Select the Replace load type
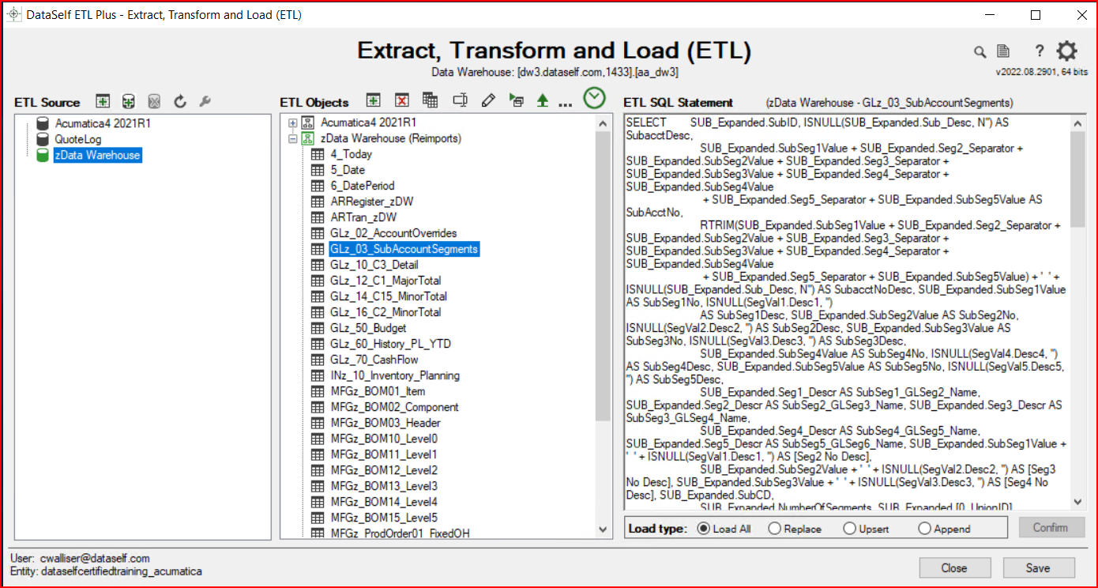The width and height of the screenshot is (1098, 588). (x=775, y=529)
